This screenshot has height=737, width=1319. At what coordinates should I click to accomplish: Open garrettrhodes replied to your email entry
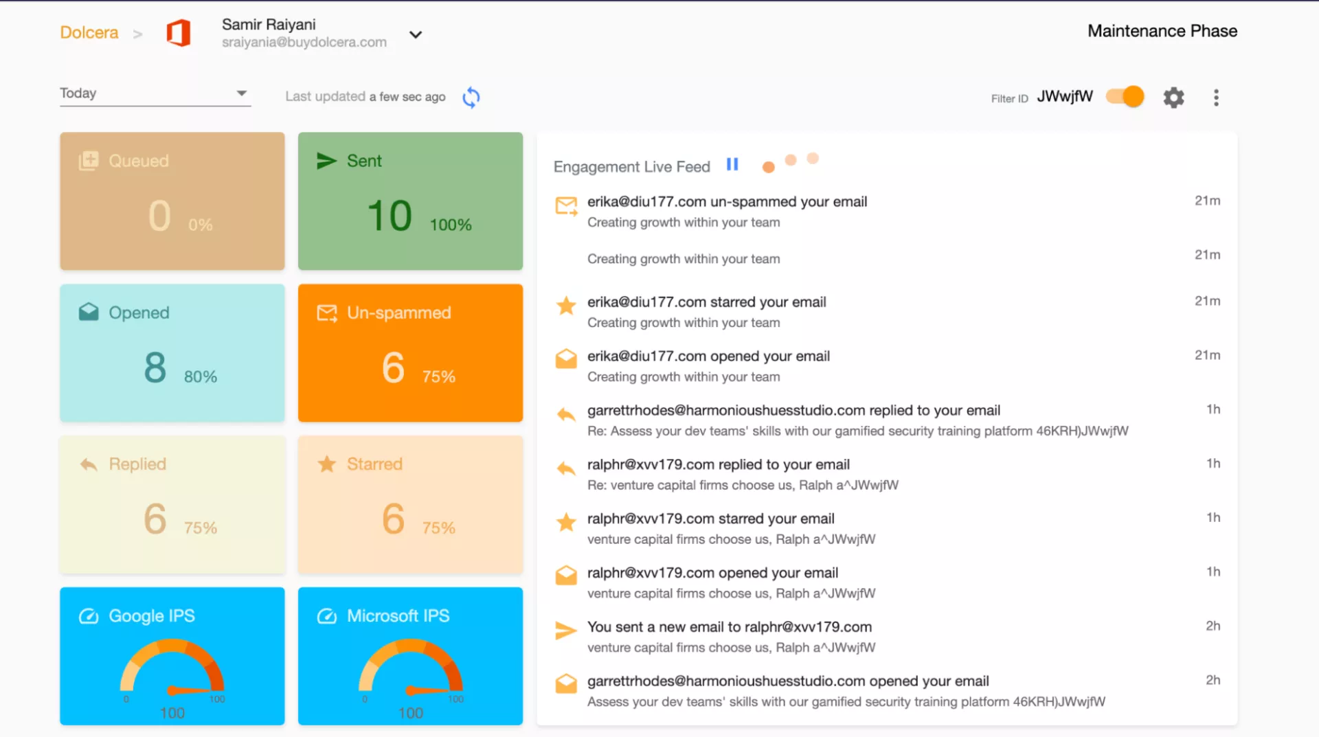coord(793,411)
